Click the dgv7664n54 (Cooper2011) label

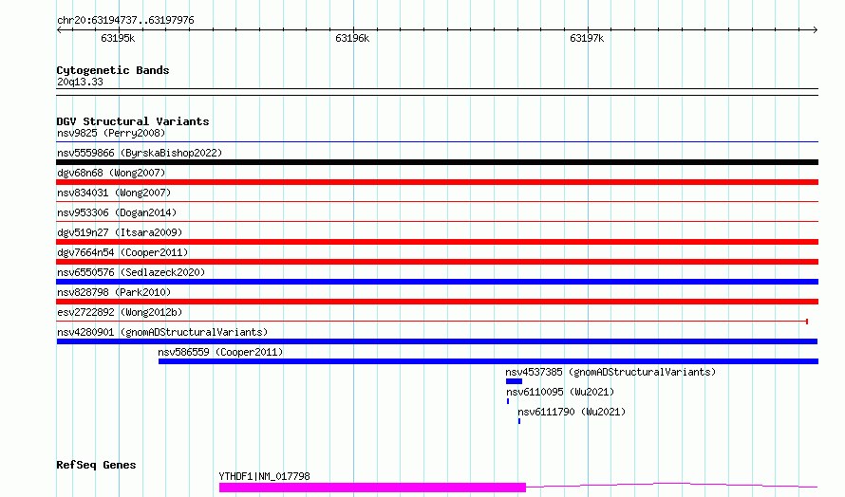pyautogui.click(x=122, y=252)
